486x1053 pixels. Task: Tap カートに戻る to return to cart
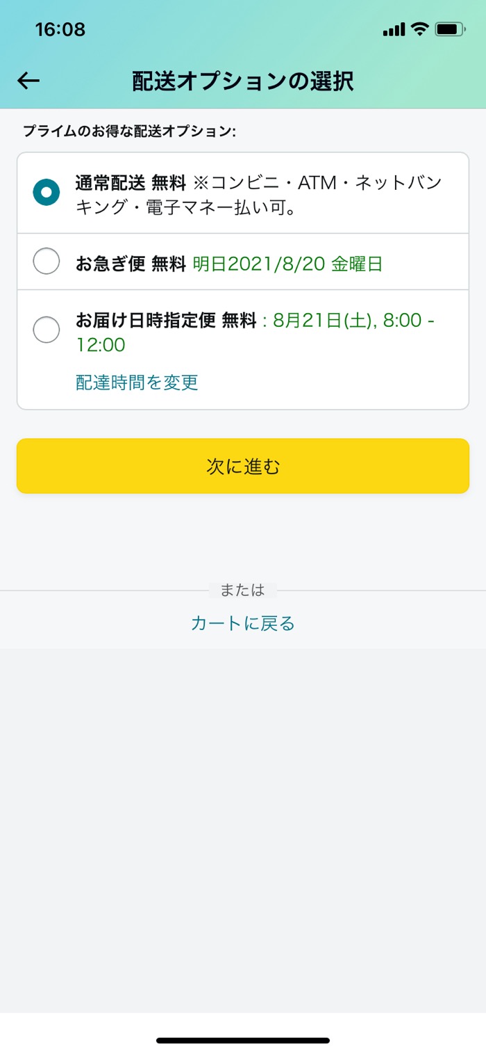[242, 624]
